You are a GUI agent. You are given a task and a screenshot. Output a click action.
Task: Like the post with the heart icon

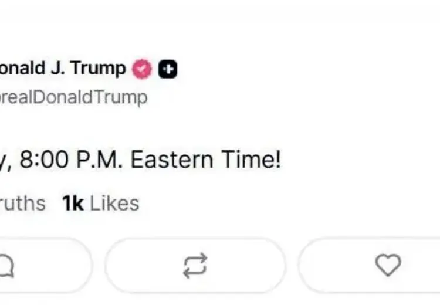point(388,266)
